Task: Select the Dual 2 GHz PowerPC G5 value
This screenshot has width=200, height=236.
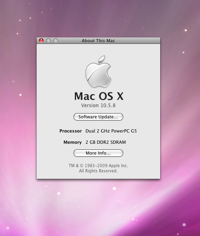Action: point(111,131)
